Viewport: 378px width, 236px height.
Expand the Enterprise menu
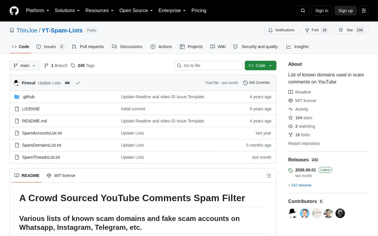point(172,11)
